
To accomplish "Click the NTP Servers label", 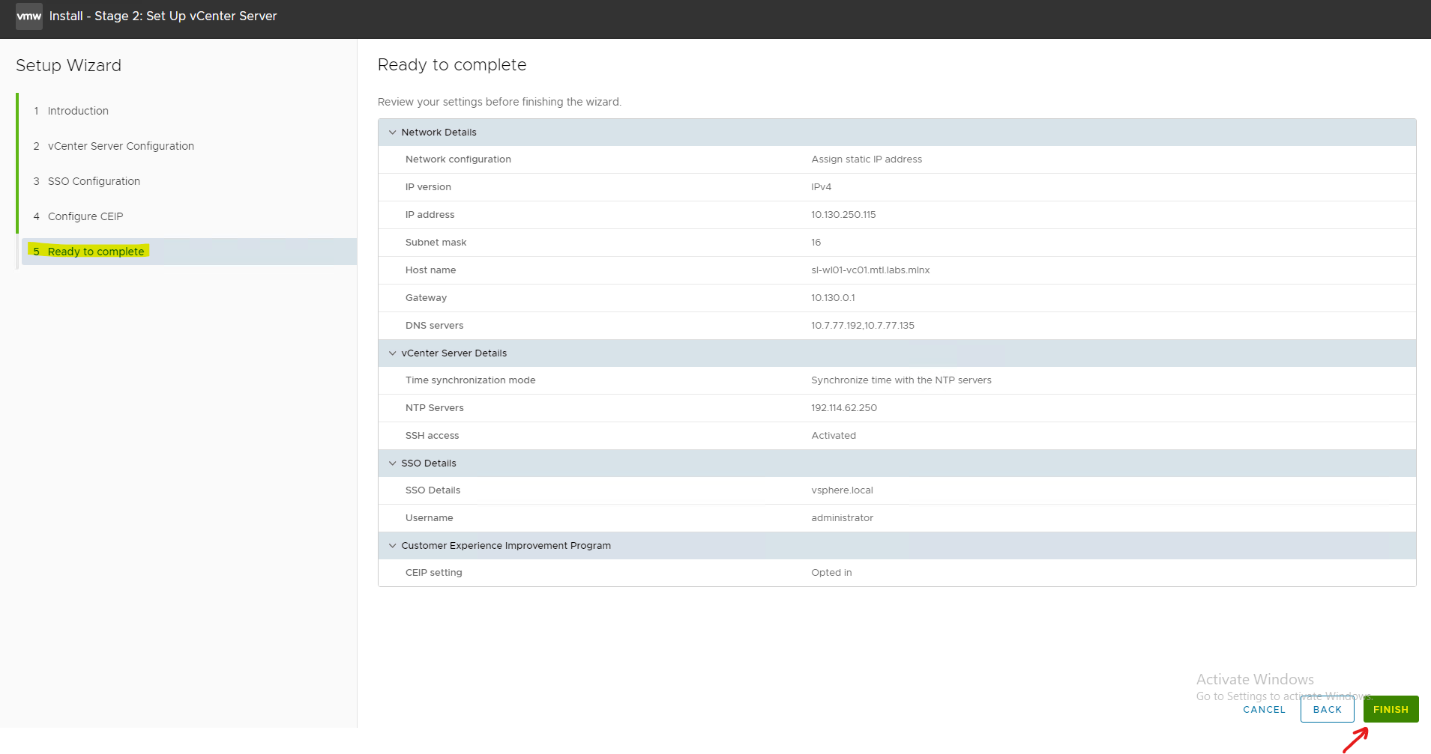I will [x=434, y=408].
